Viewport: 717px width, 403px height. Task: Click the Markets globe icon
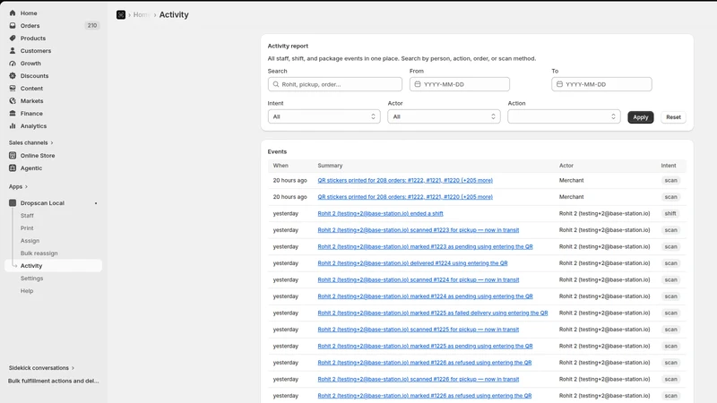[13, 101]
